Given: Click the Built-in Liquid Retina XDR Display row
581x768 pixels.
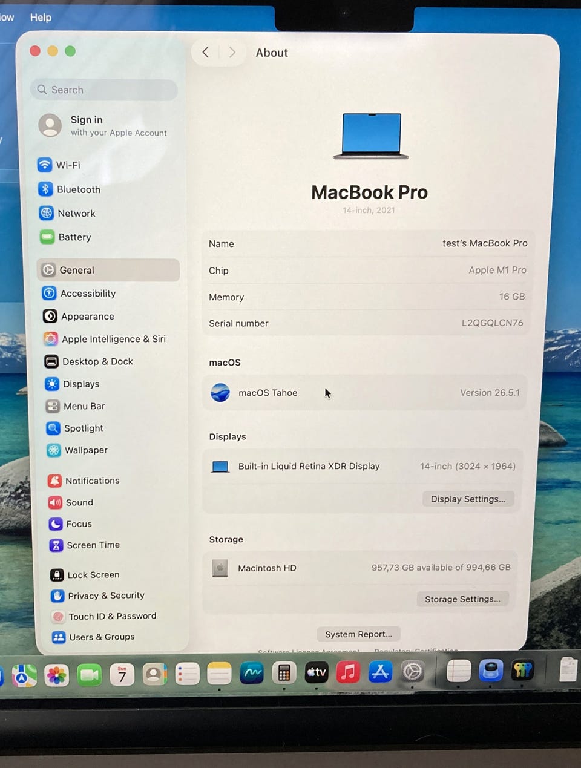Looking at the screenshot, I should pyautogui.click(x=363, y=466).
